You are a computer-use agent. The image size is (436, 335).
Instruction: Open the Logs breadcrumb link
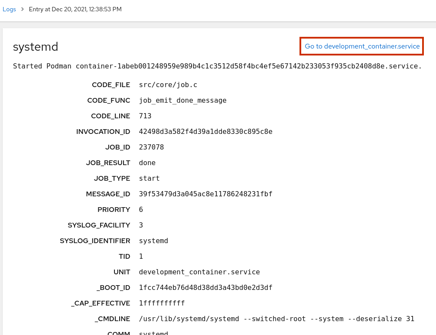(9, 9)
